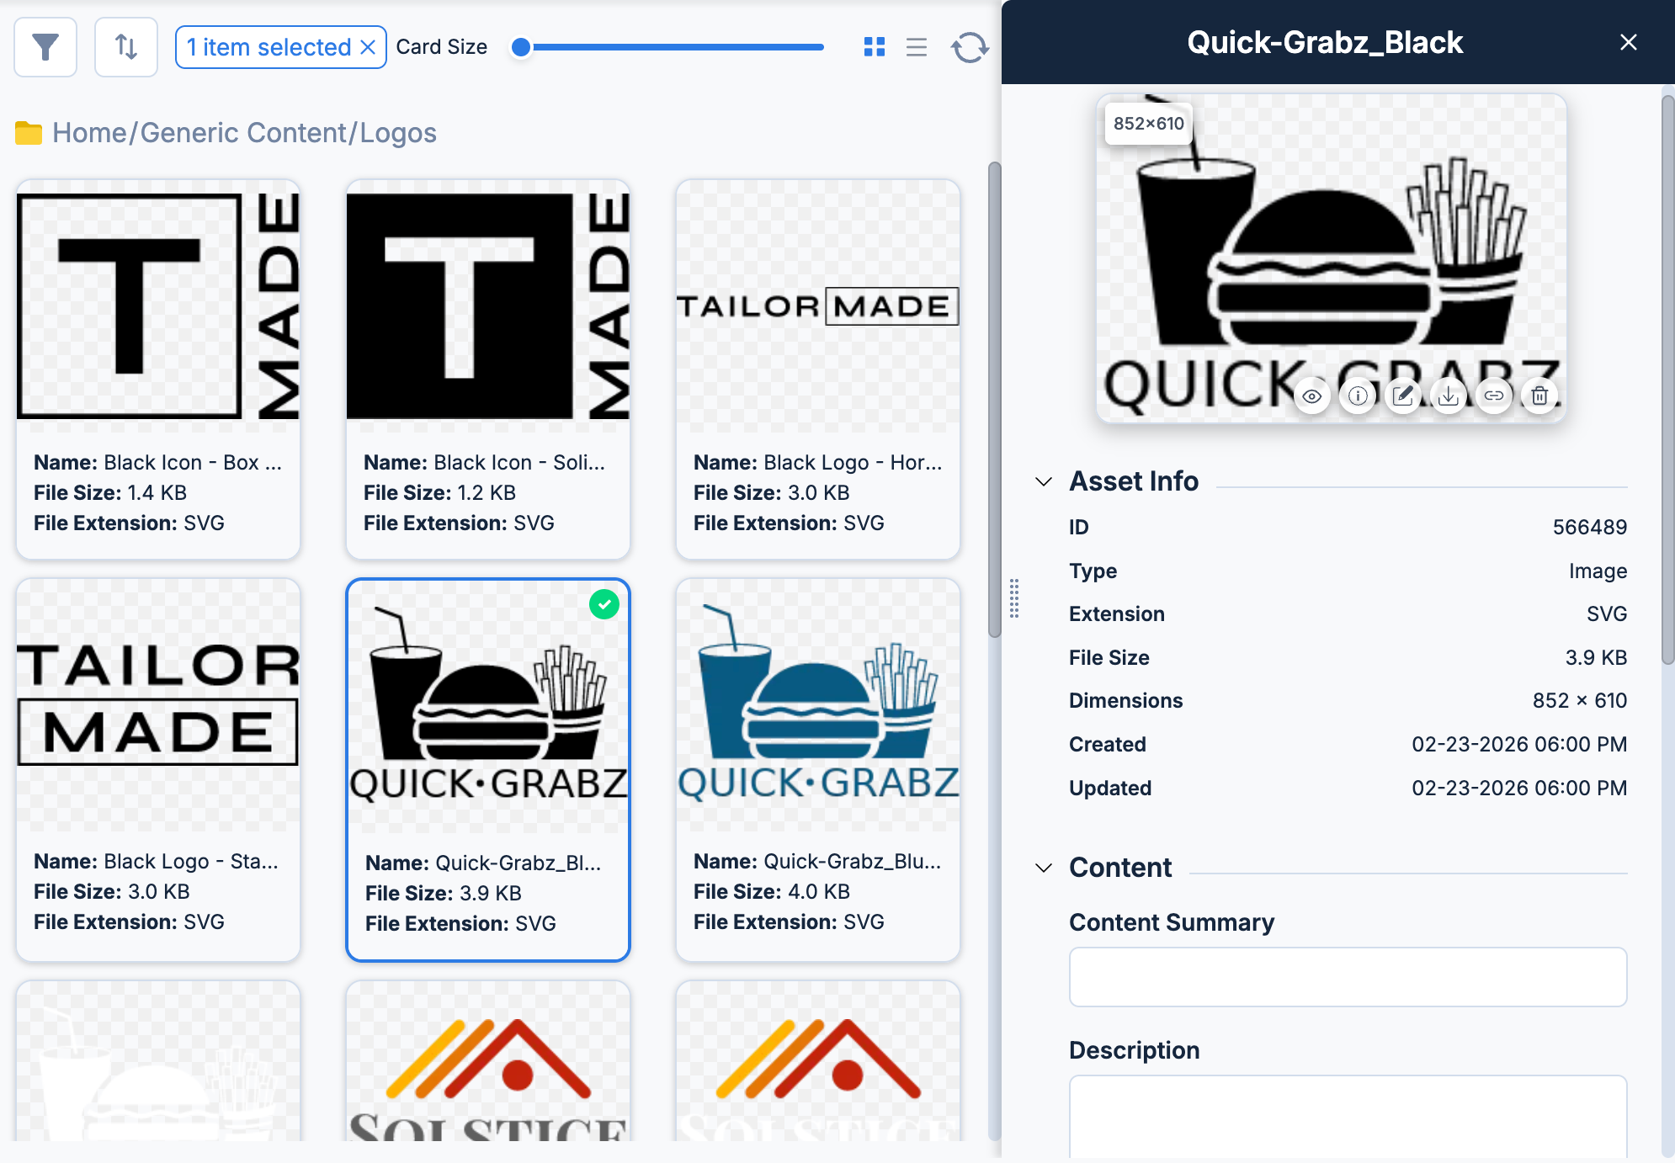Click the detail panel vertical scrollbar
The height and width of the screenshot is (1163, 1675).
[x=1667, y=380]
